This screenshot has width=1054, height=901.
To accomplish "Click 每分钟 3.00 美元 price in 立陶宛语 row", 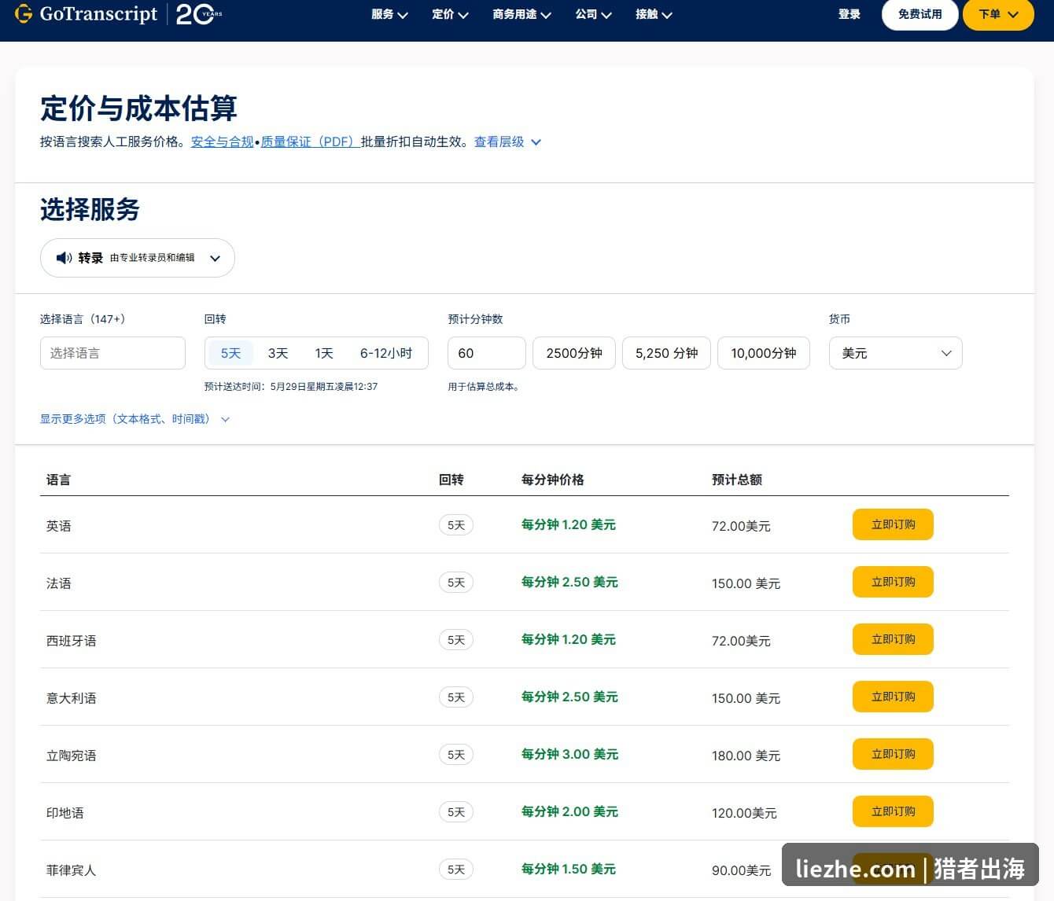I will click(569, 754).
